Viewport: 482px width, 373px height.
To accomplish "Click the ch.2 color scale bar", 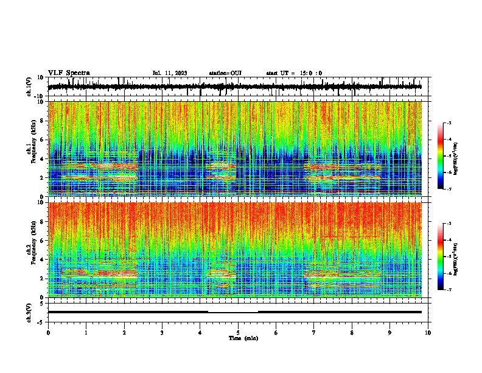I will (x=441, y=257).
